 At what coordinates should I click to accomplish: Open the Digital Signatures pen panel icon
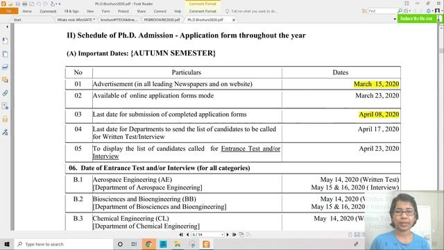[5, 132]
